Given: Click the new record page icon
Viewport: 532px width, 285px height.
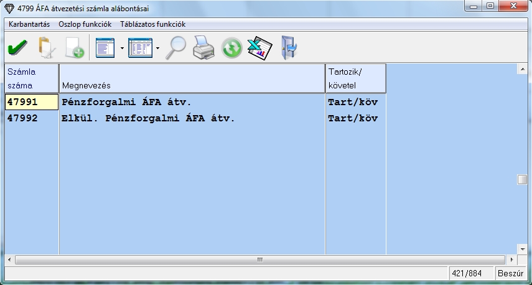Looking at the screenshot, I should pyautogui.click(x=73, y=47).
